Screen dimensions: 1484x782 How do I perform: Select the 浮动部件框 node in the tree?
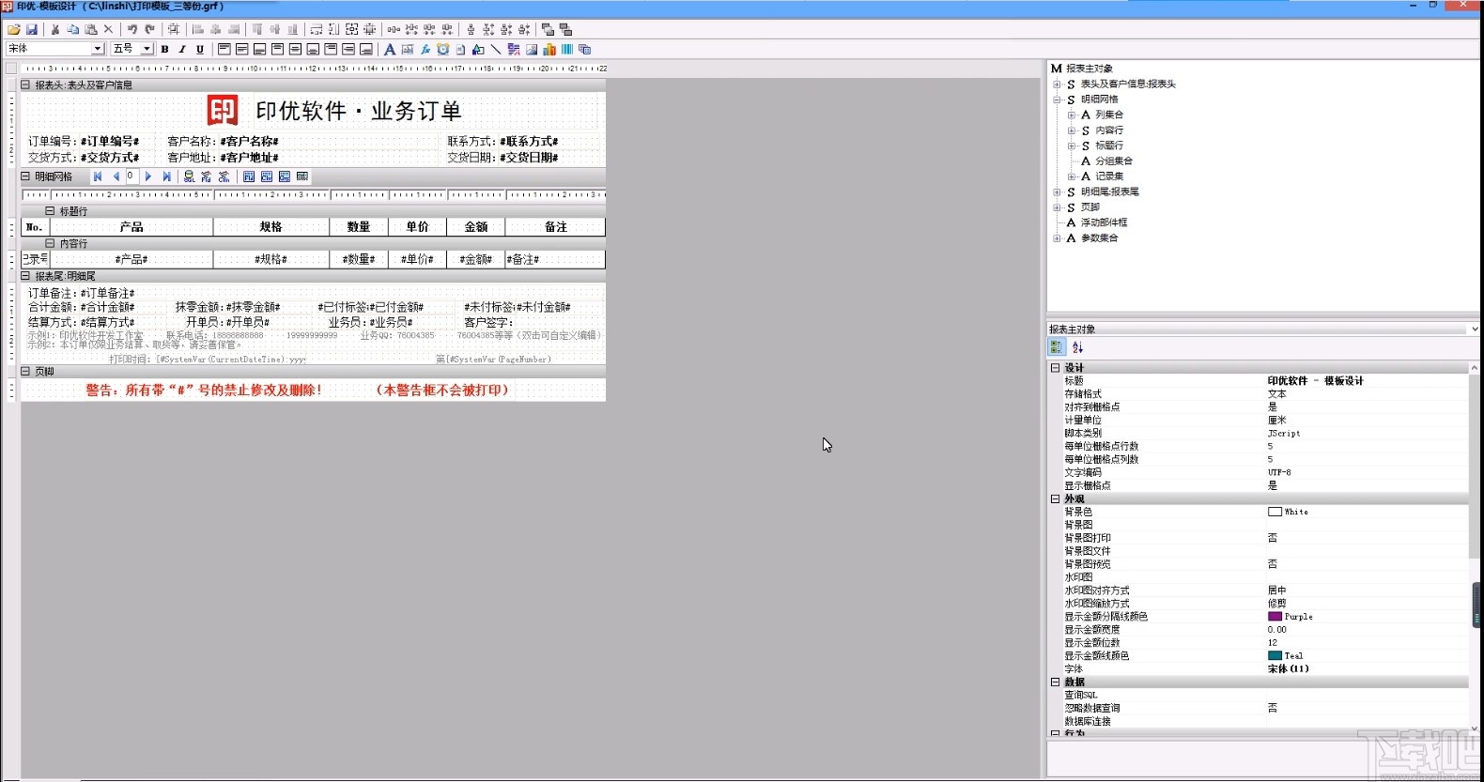click(x=1105, y=222)
